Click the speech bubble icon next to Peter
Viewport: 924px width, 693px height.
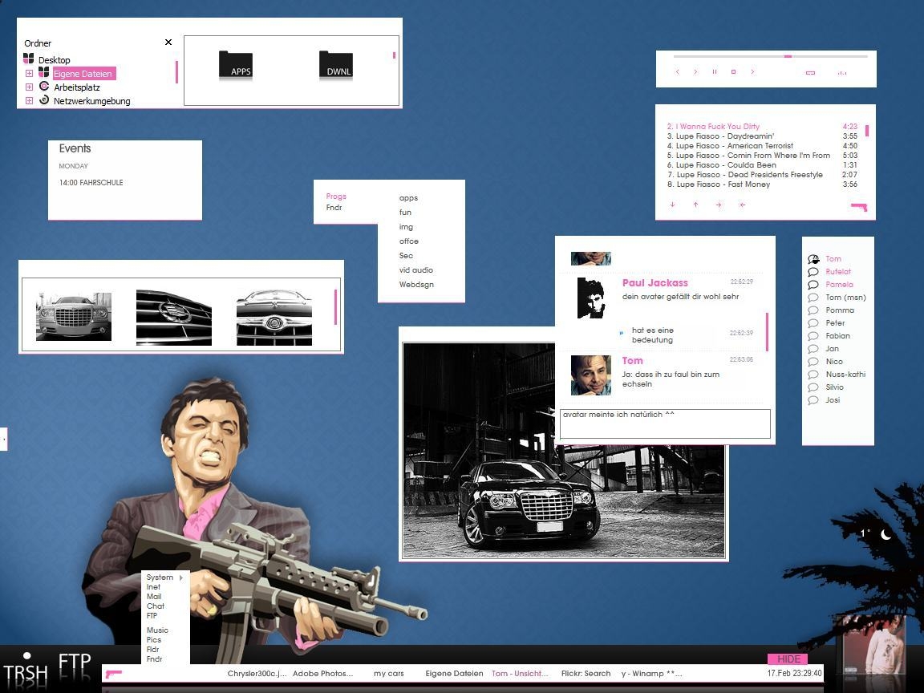(813, 323)
